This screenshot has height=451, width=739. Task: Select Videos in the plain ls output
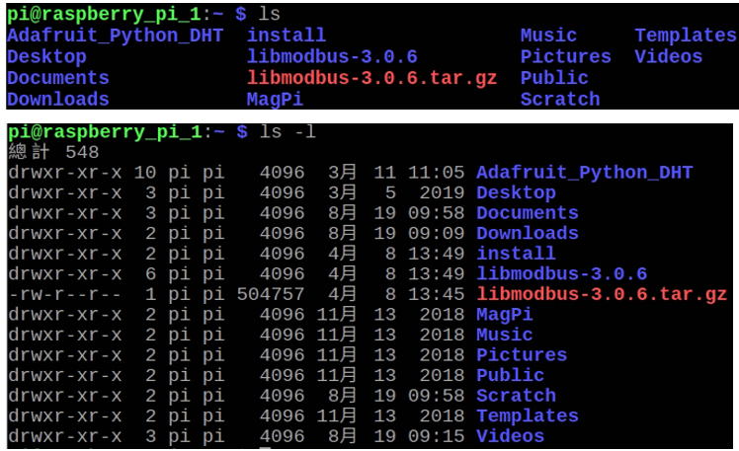coord(668,57)
